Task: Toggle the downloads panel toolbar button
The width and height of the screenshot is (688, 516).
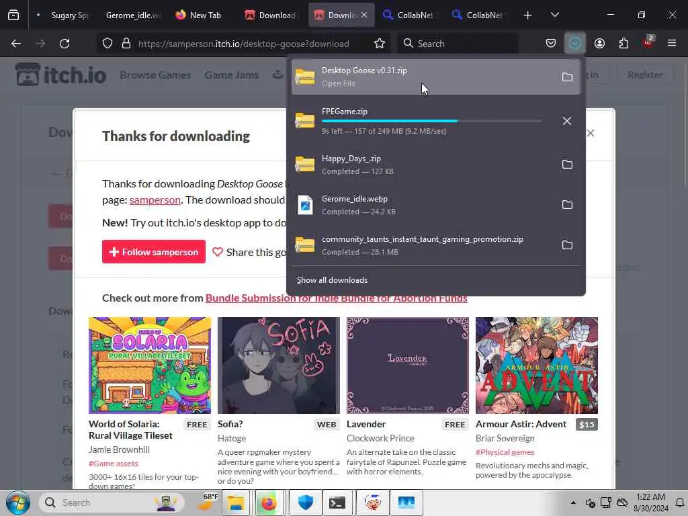Action: 575,44
